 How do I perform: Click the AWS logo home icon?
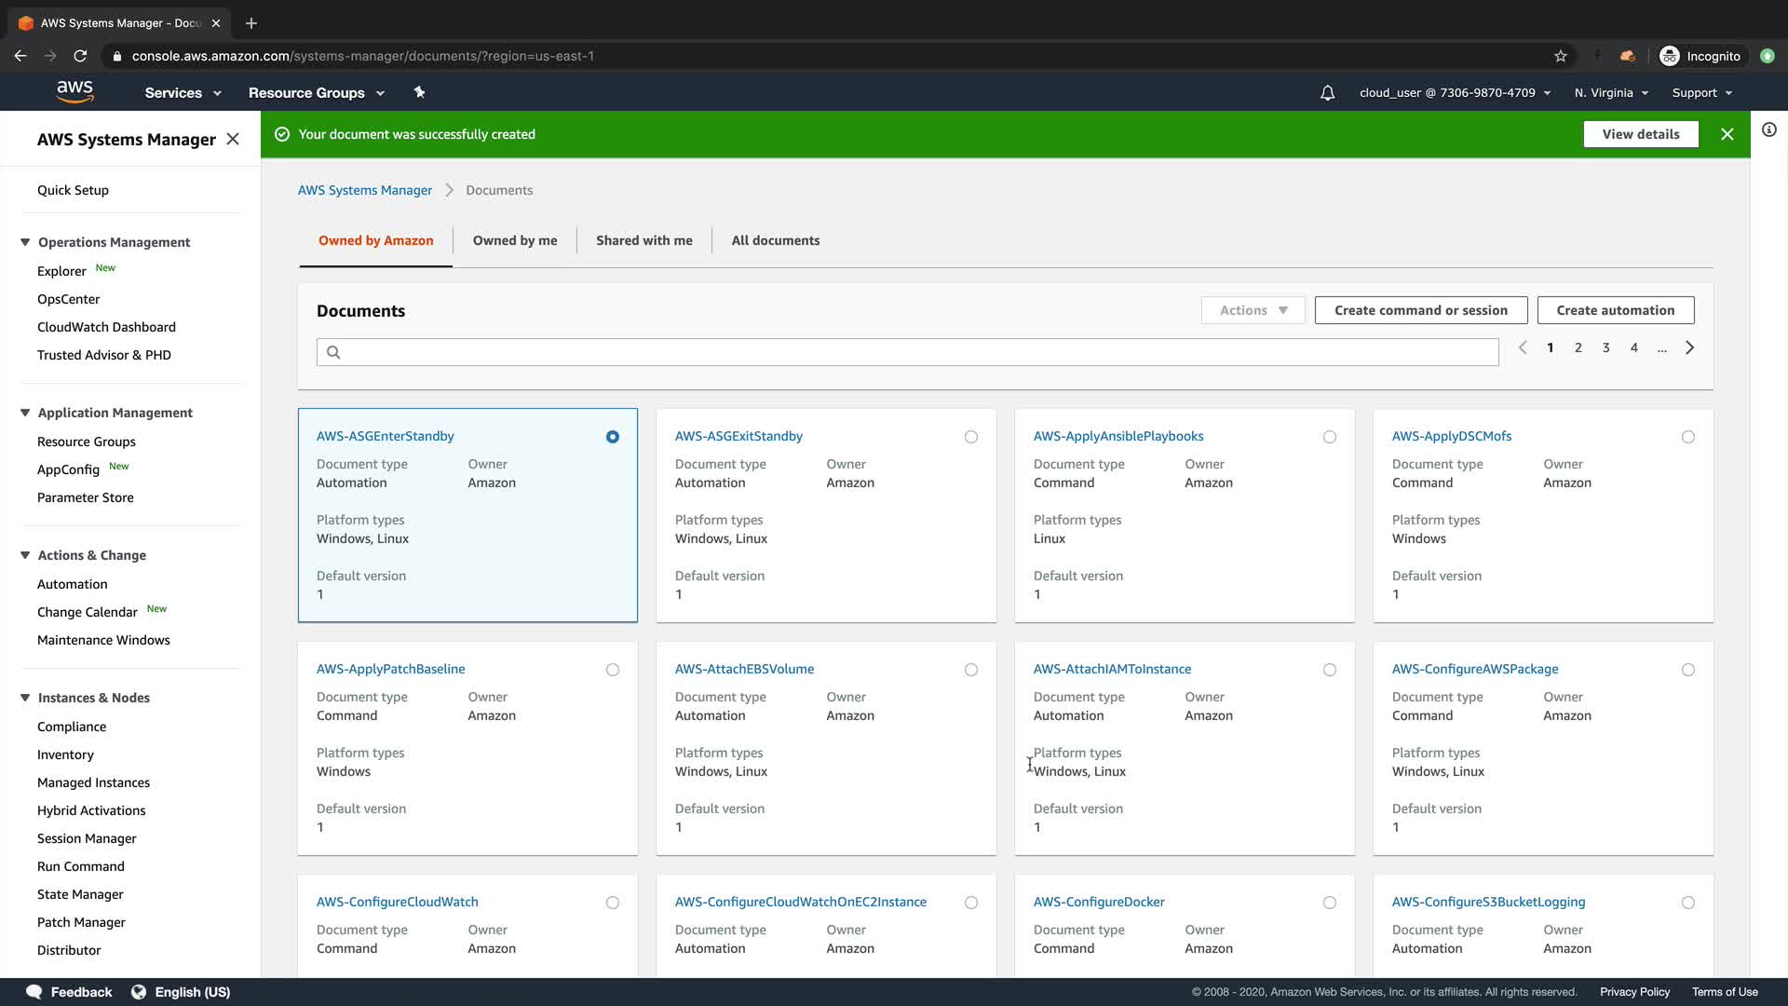coord(74,91)
